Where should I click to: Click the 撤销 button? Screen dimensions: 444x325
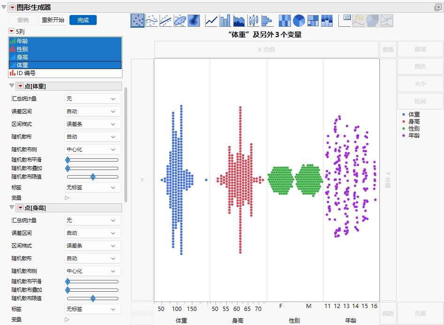pyautogui.click(x=23, y=20)
